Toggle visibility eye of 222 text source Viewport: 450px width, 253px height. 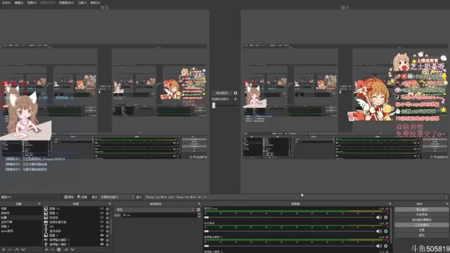[102, 227]
